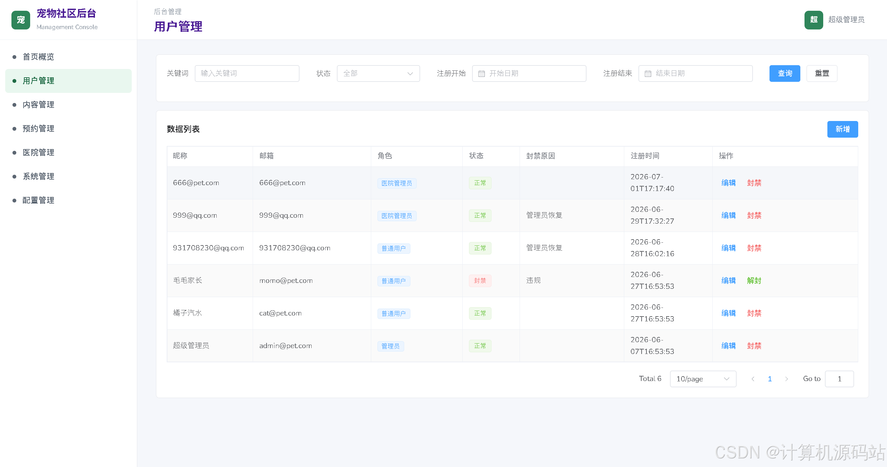Edit user 931708230@qq.com
Screen dimensions: 887x467
click(728, 248)
